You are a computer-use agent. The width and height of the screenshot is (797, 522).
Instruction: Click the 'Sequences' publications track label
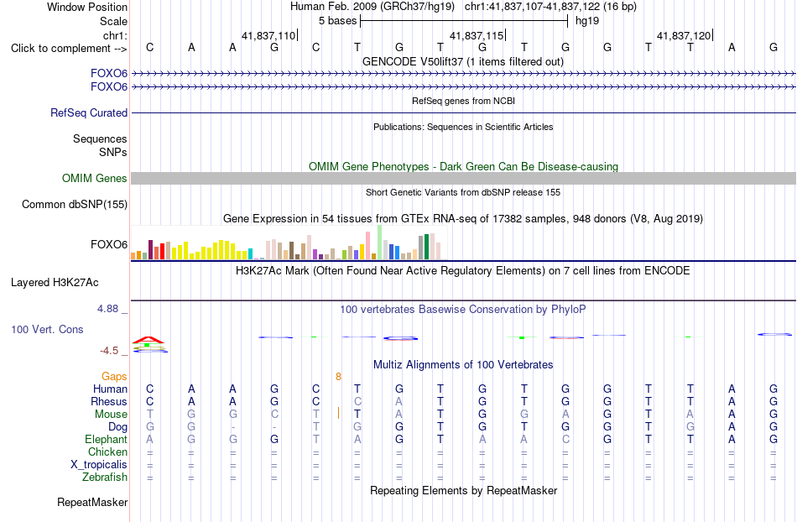[100, 138]
